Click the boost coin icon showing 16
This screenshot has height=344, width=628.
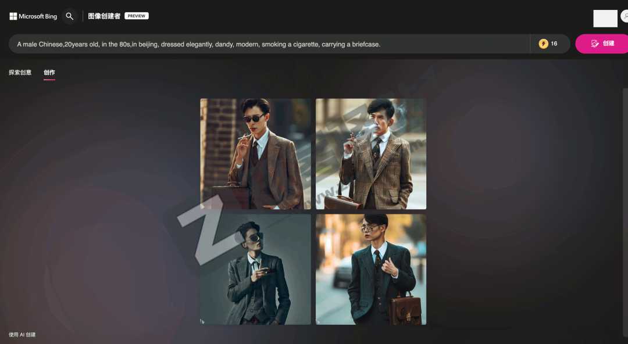(543, 43)
